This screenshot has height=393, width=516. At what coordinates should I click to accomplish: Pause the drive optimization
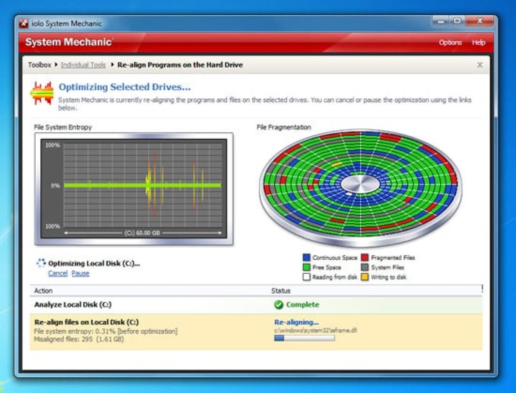[80, 273]
